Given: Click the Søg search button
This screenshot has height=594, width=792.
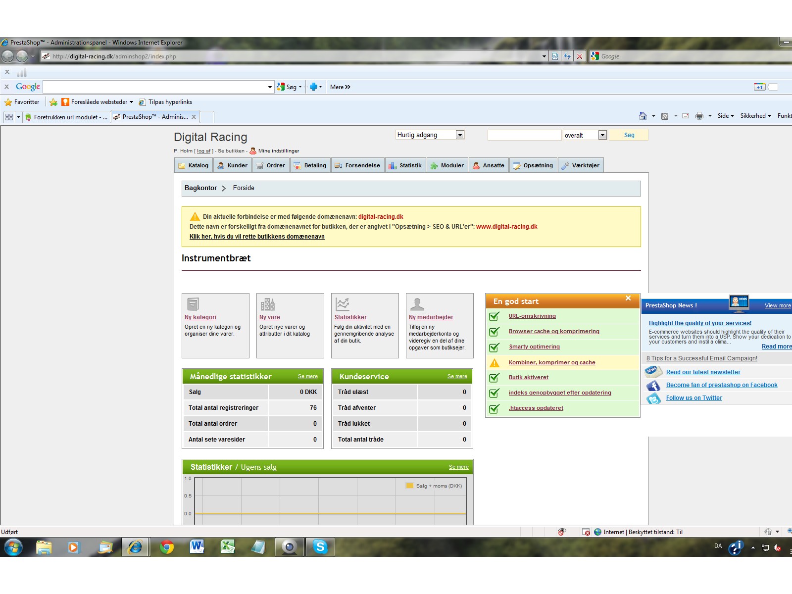Looking at the screenshot, I should 629,135.
